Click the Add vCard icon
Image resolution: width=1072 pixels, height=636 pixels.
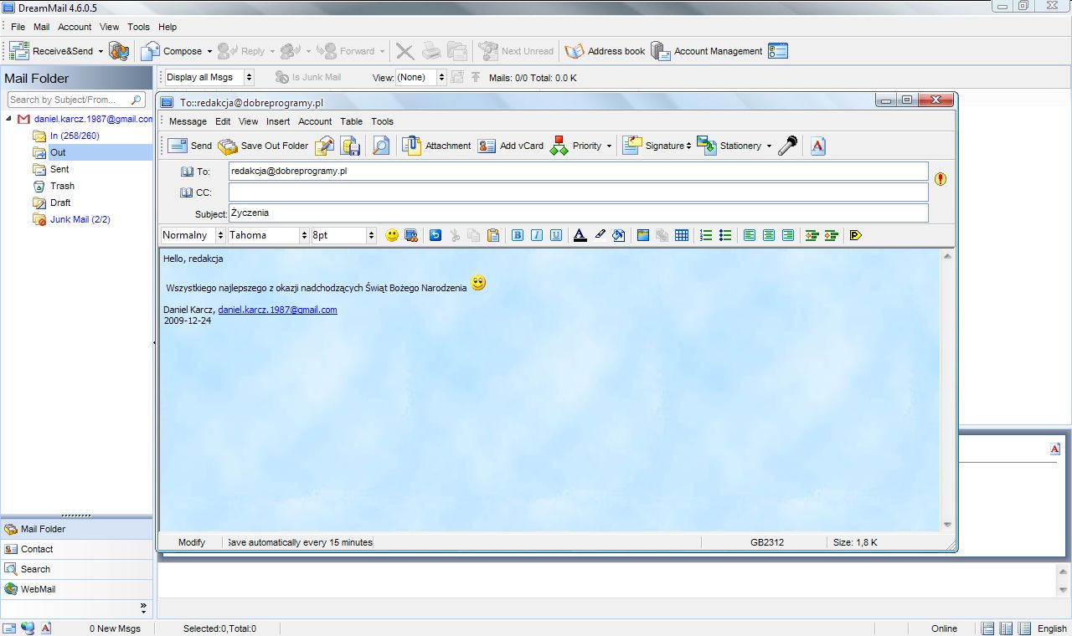pos(487,146)
